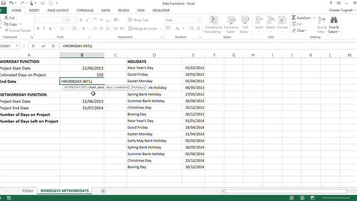Screen dimensions: 357x201
Task: Toggle Wrap Text
Action: coord(138,20)
